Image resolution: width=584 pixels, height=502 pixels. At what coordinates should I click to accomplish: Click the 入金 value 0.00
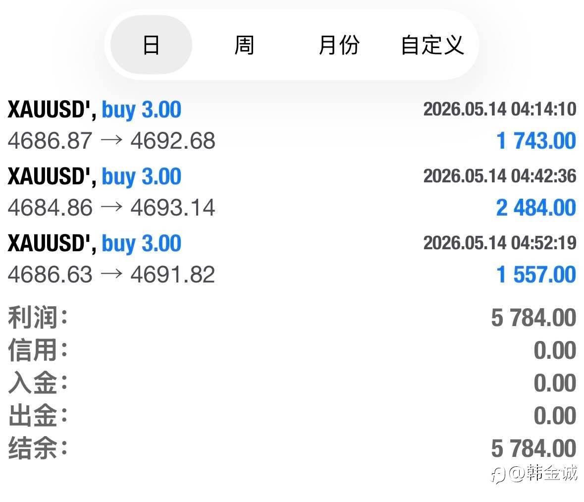(x=555, y=383)
